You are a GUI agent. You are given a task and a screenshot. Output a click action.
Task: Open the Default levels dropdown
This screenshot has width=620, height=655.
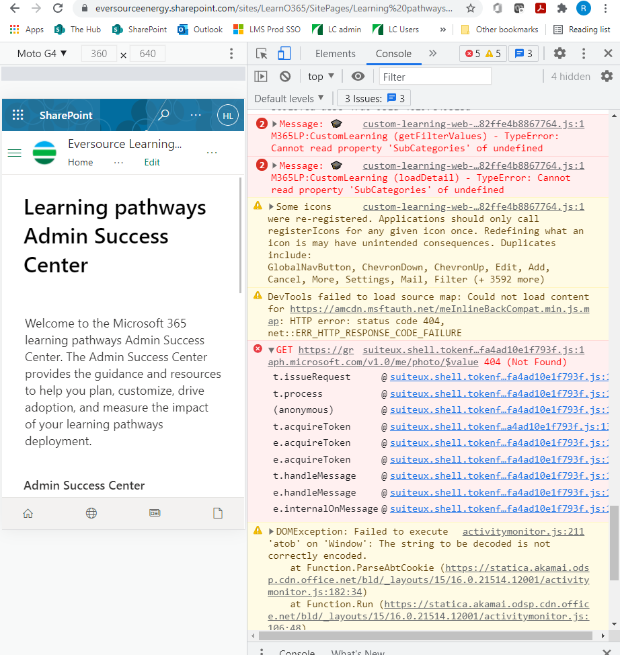[x=289, y=98]
